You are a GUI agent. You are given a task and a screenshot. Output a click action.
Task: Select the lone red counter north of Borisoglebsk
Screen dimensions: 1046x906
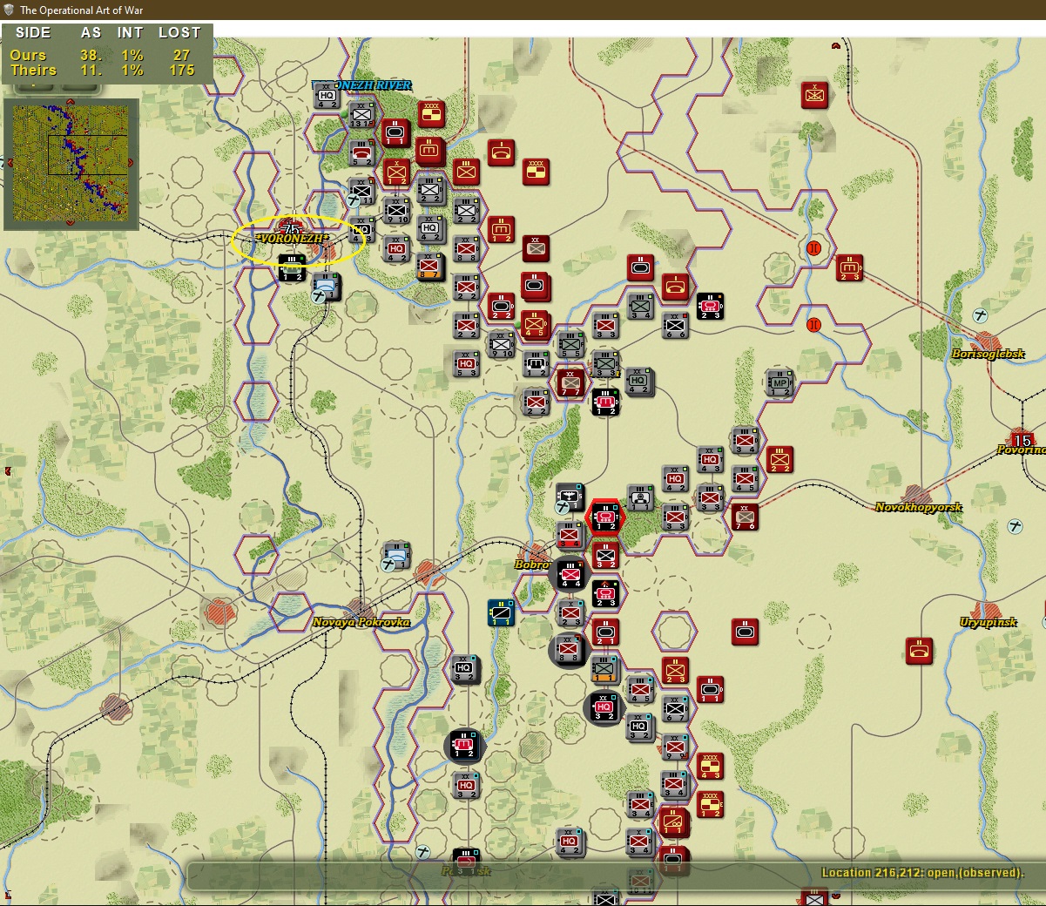[815, 94]
